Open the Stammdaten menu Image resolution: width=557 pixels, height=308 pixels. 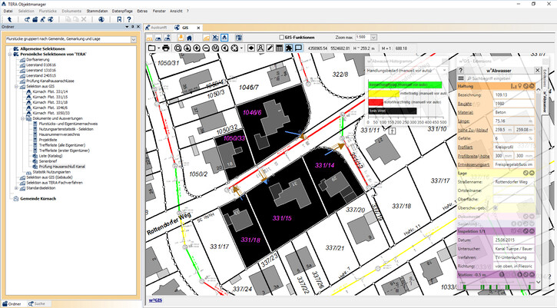pos(96,12)
